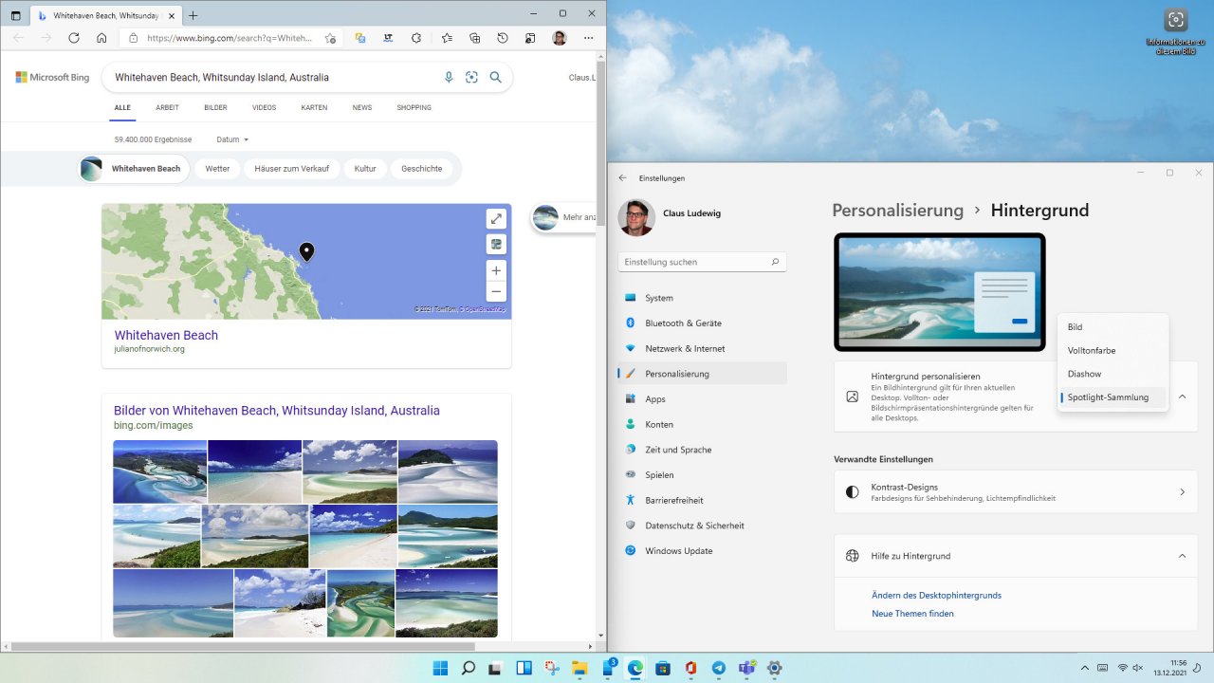This screenshot has width=1214, height=683.
Task: Click the map location pin marker
Action: point(306,251)
